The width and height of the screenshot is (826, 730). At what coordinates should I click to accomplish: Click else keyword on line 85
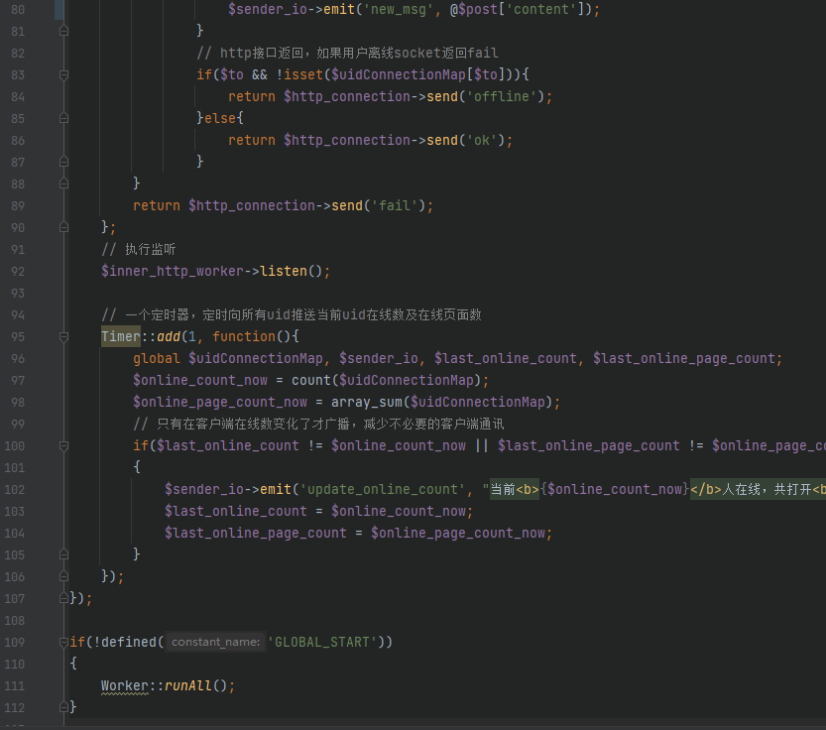[220, 118]
